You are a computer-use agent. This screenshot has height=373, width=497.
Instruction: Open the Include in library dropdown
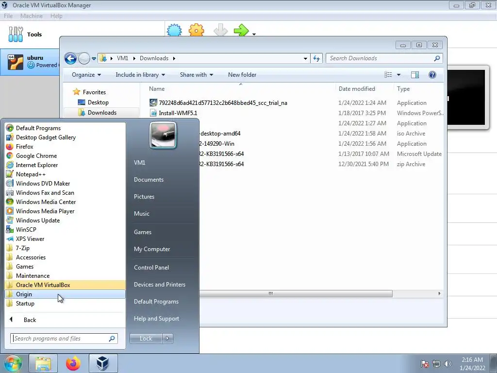click(140, 75)
